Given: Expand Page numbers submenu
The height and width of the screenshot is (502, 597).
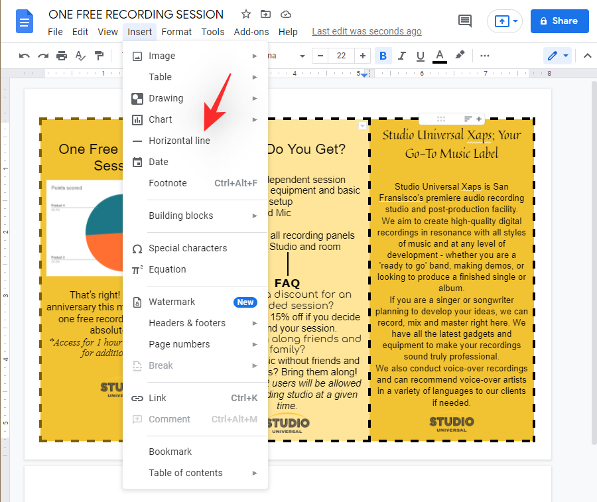Looking at the screenshot, I should [x=195, y=344].
